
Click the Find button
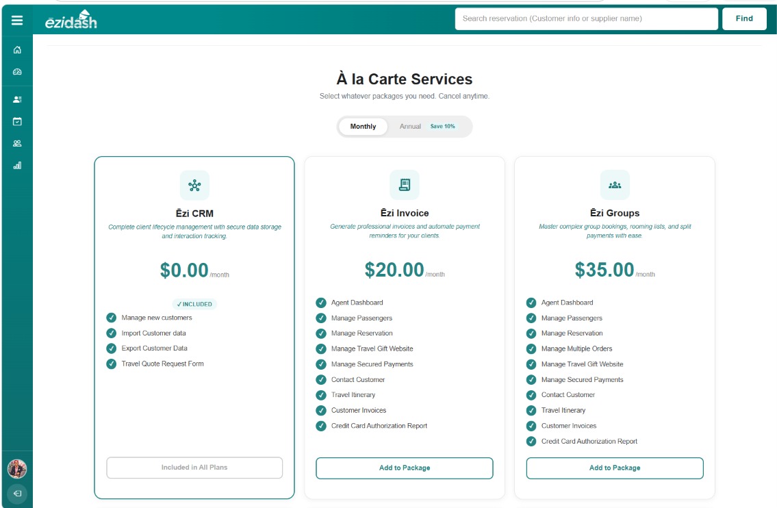pyautogui.click(x=744, y=19)
